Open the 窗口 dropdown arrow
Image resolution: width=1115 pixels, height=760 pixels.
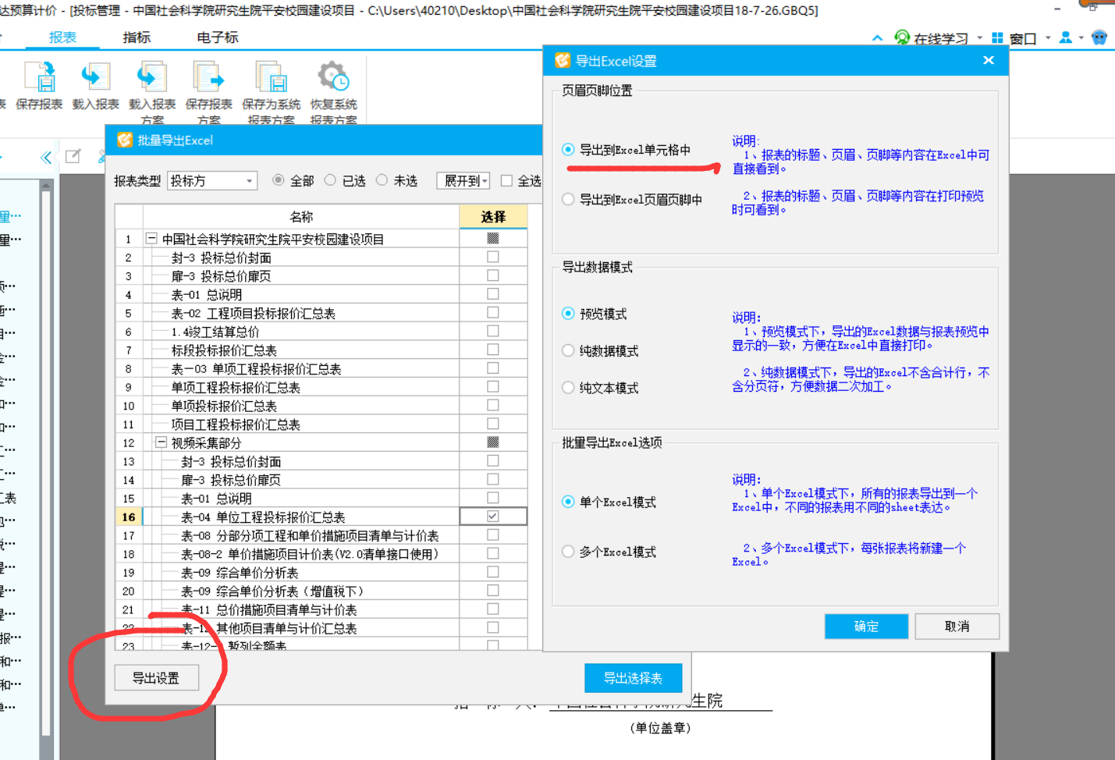coord(1048,37)
